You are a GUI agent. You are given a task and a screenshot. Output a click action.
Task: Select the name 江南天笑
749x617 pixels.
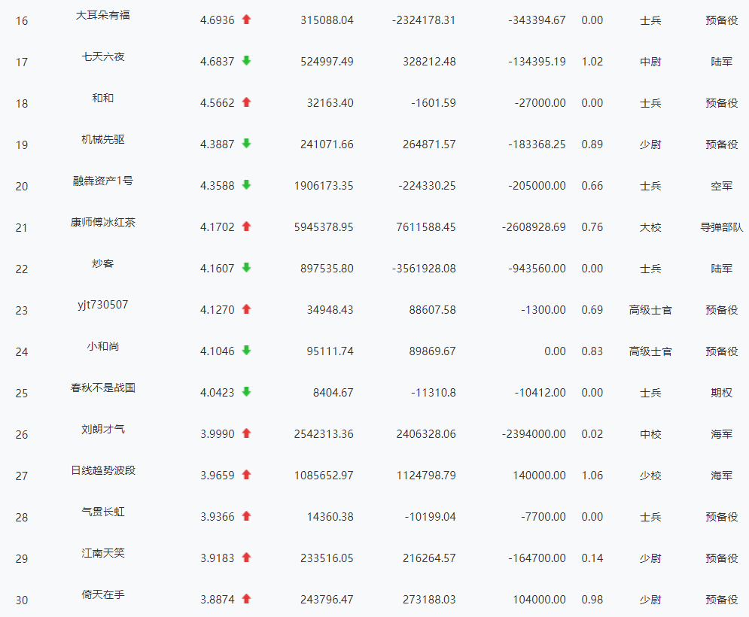point(103,553)
